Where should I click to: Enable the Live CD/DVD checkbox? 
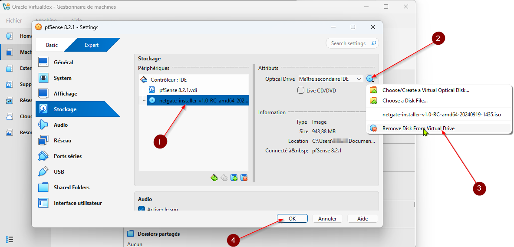coord(300,90)
